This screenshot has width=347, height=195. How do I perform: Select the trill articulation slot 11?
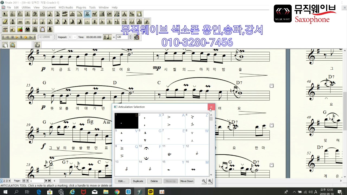click(173, 152)
